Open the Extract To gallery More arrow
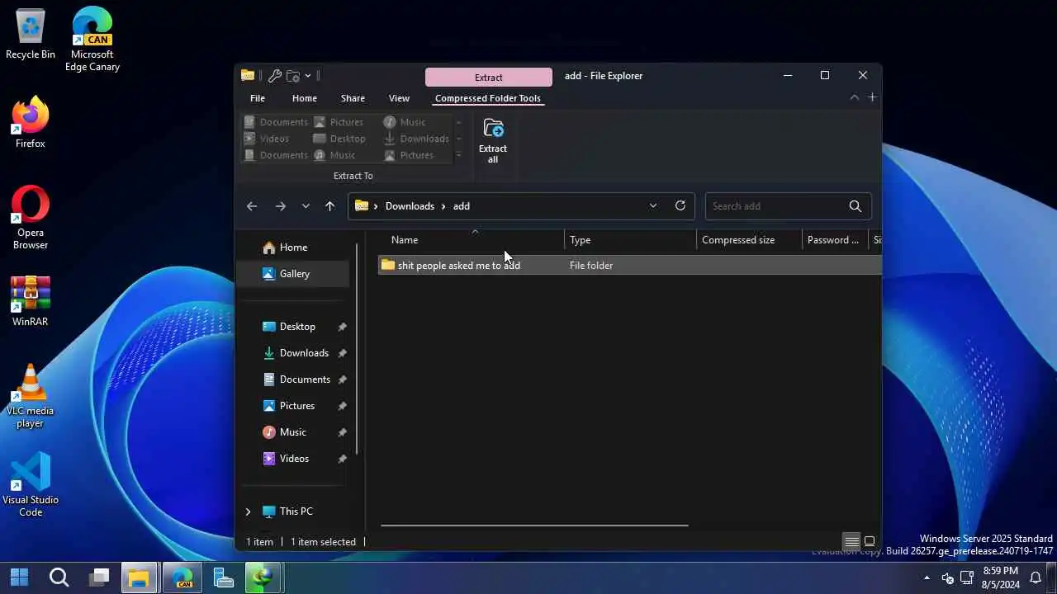This screenshot has height=594, width=1057. [x=458, y=155]
